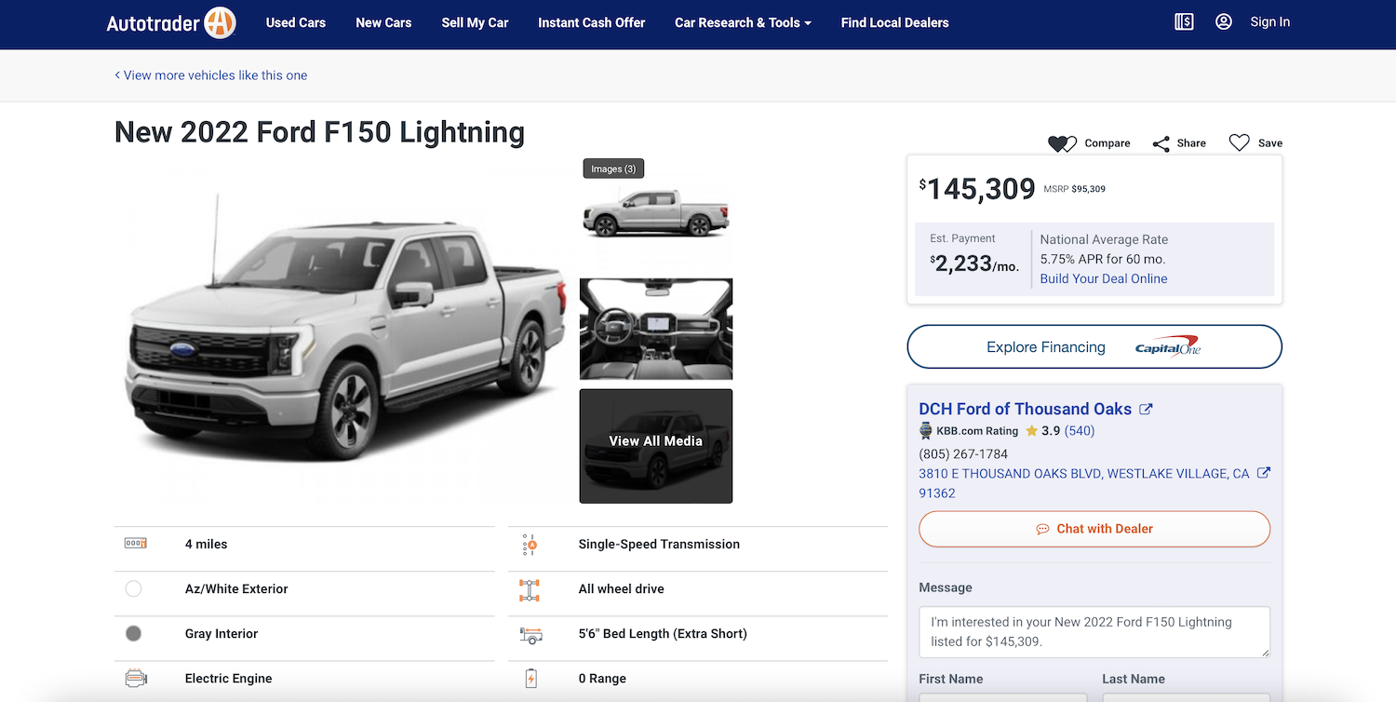
Task: Open the pricing guide icon in header
Action: pos(1184,21)
